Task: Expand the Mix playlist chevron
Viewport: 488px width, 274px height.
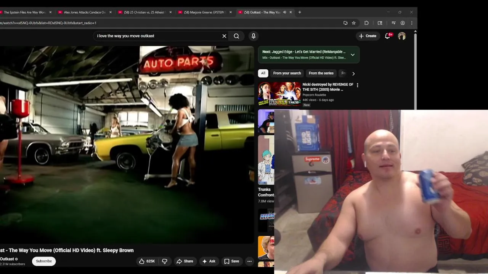Action: 353,55
